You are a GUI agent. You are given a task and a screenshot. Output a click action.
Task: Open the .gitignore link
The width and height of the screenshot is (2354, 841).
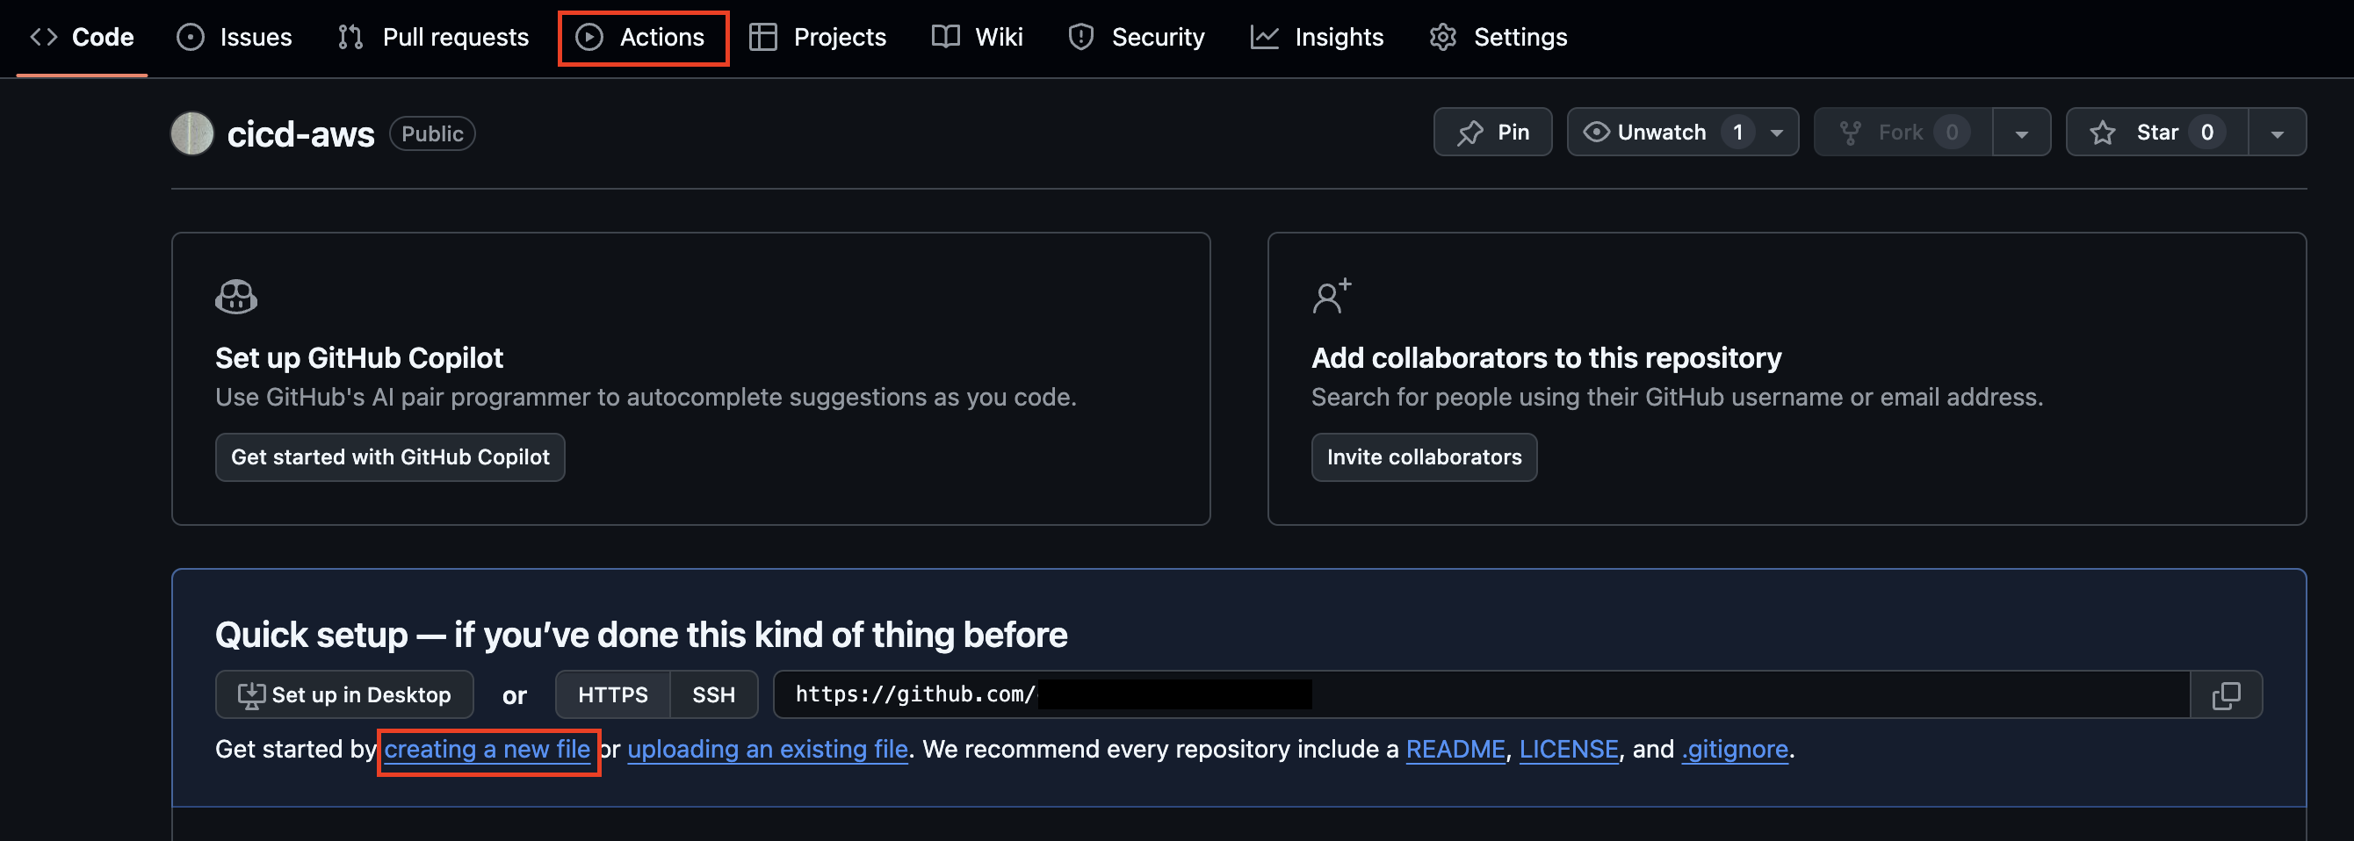1735,749
